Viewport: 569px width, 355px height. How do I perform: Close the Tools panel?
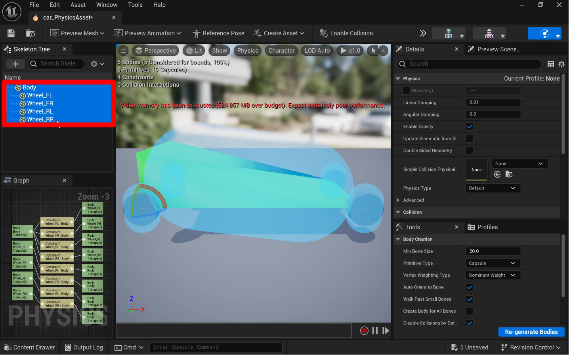(456, 227)
